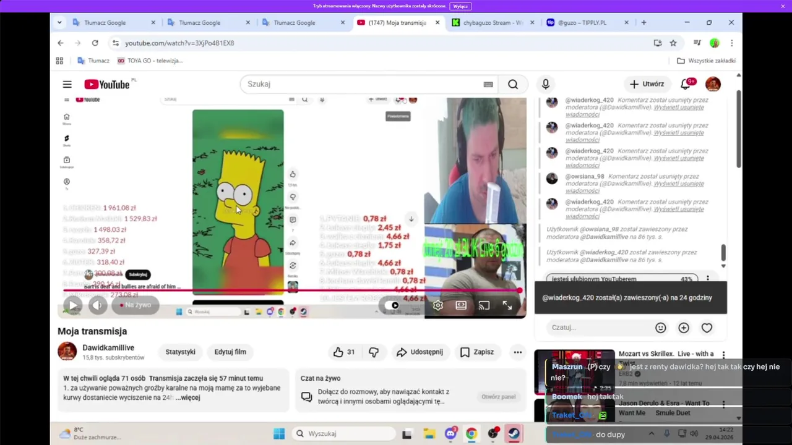792x445 pixels.
Task: Click the live chat scrollbar thumb
Action: 723,252
